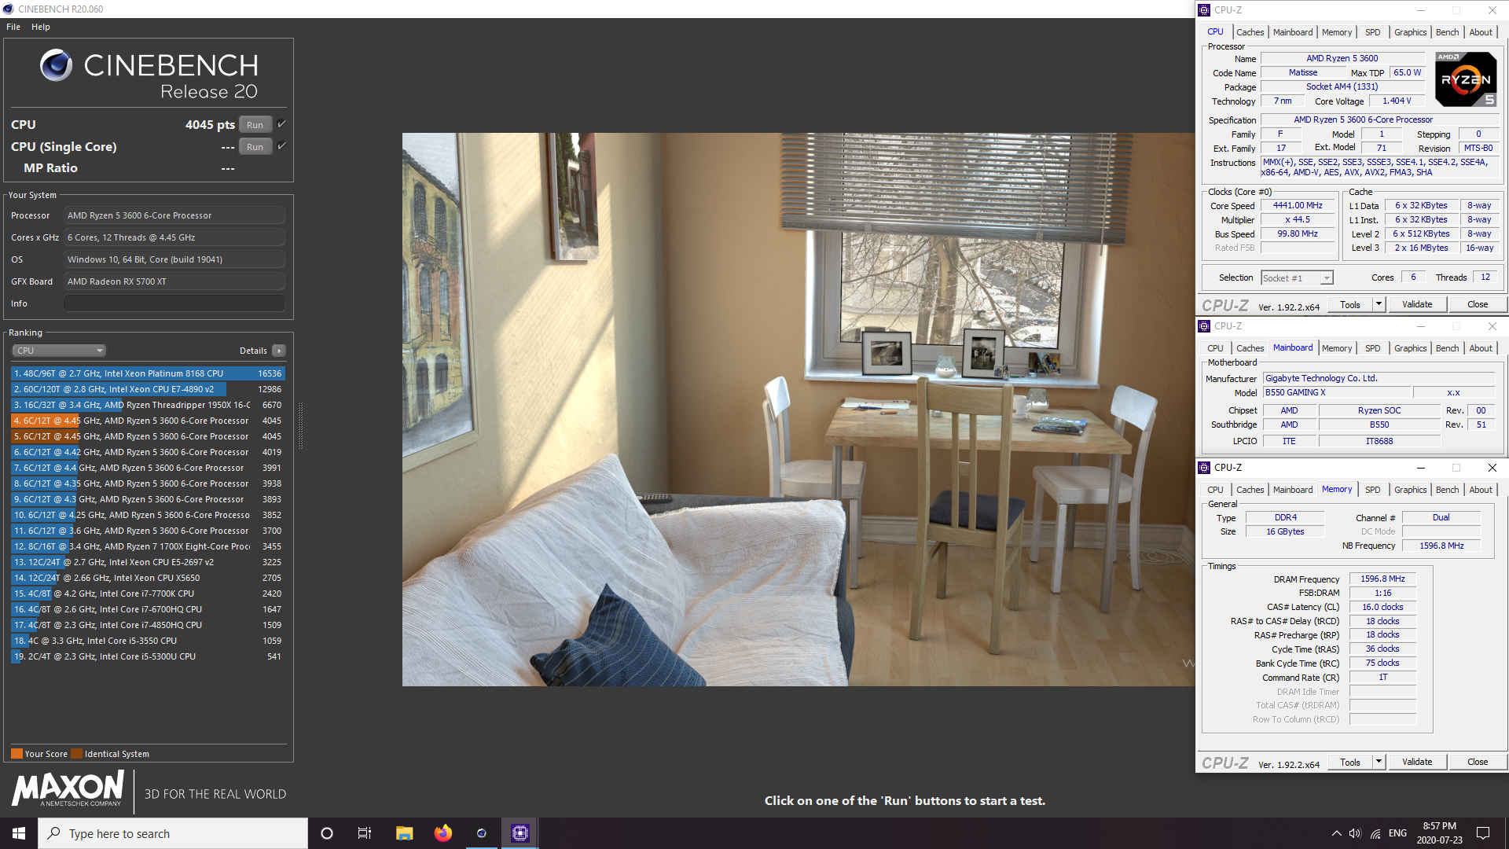Viewport: 1509px width, 849px height.
Task: Select ranking row Intel Xeon Platinum 8168
Action: pyautogui.click(x=148, y=373)
